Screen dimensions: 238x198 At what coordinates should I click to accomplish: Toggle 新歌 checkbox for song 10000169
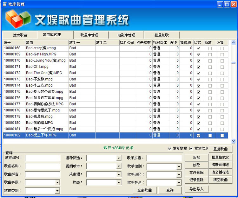pos(210,54)
